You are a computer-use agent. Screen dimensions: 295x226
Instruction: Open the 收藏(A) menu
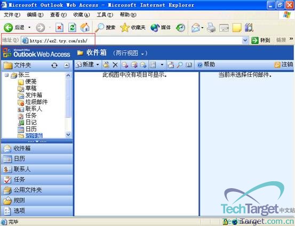(x=82, y=15)
